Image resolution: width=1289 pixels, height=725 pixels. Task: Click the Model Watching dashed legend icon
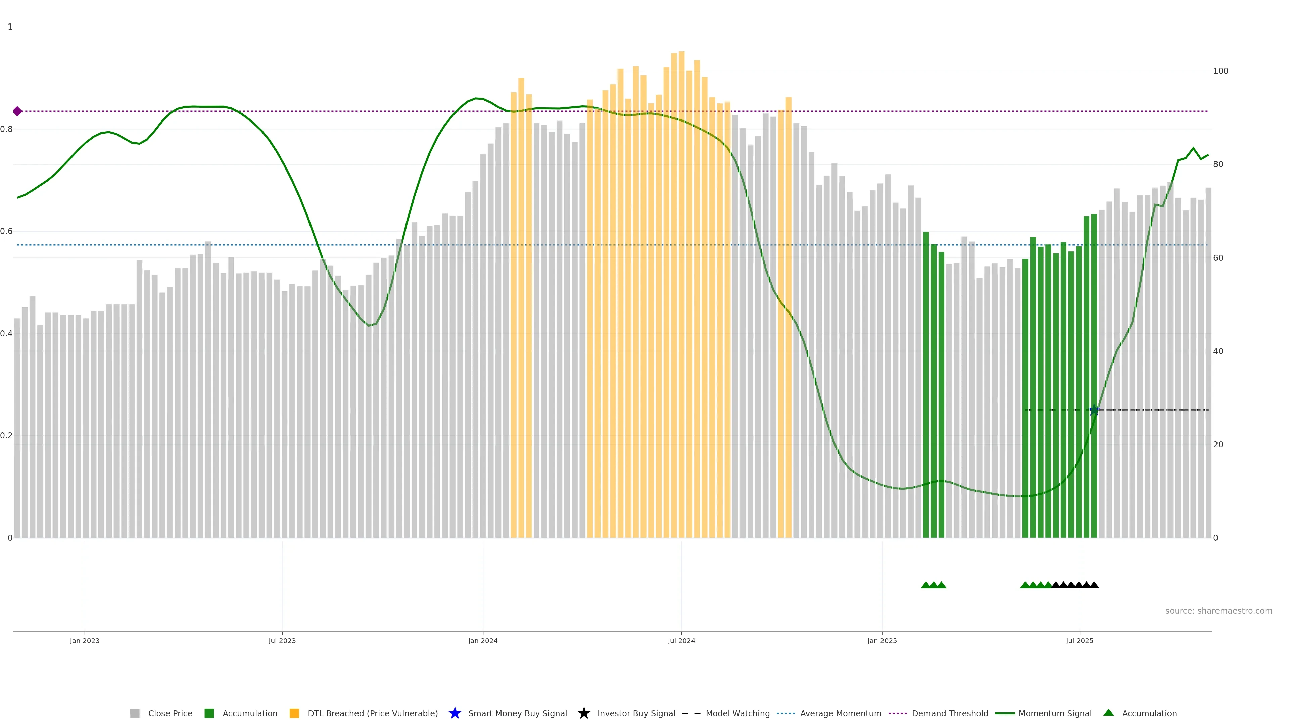tap(691, 713)
